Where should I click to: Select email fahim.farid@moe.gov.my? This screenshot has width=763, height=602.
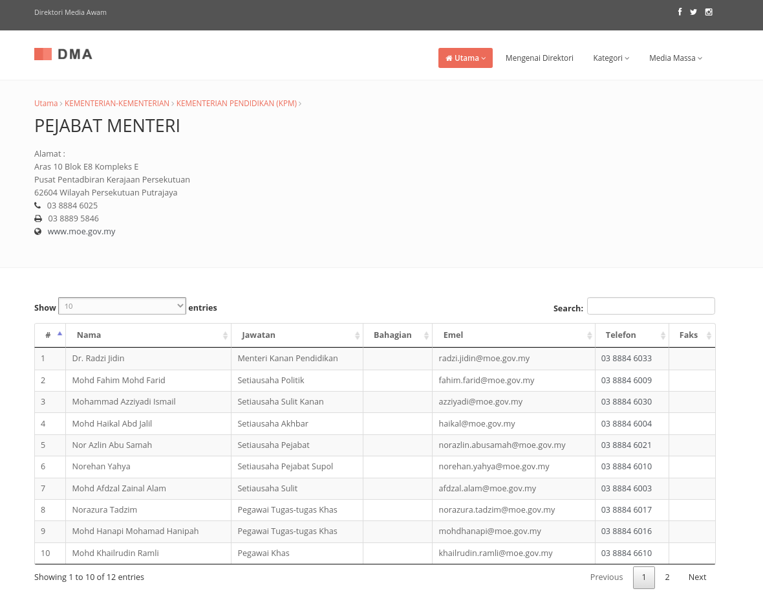tap(487, 381)
